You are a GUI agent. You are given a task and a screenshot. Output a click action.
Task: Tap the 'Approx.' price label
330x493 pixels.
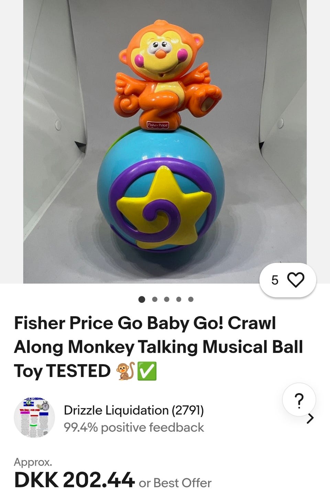click(x=33, y=462)
